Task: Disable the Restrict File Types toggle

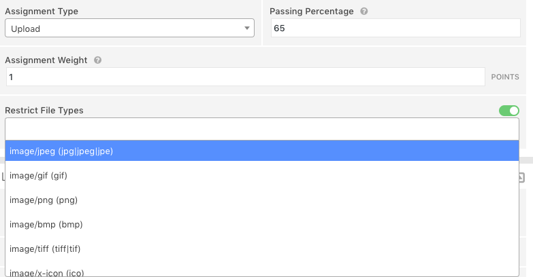Action: click(508, 111)
